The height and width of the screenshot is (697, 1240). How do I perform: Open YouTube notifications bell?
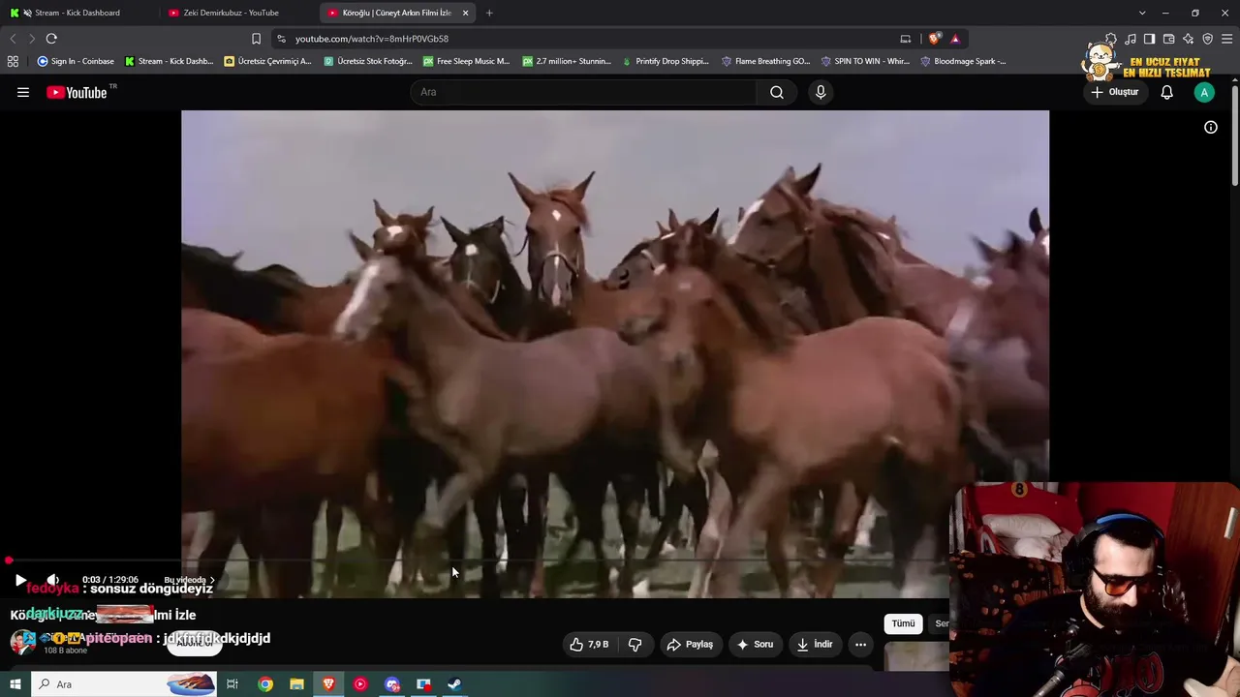[x=1166, y=92]
